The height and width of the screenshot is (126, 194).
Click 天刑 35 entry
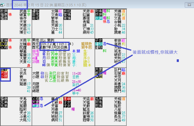120,58
